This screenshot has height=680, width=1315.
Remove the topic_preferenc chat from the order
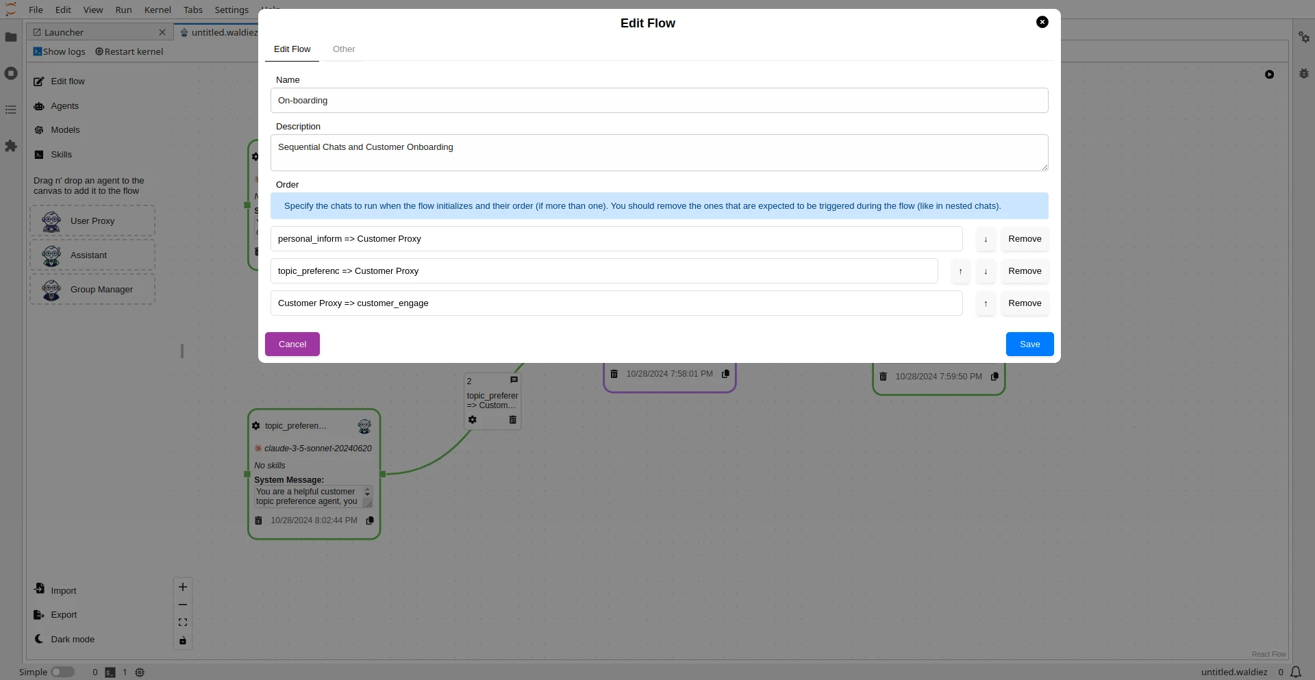(x=1025, y=270)
